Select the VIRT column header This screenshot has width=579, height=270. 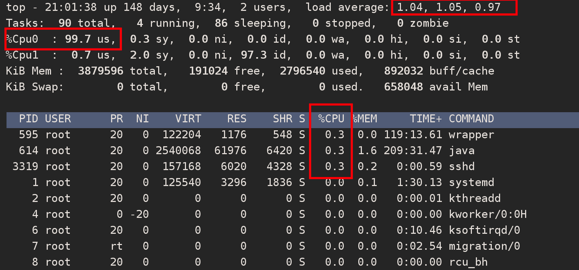[x=188, y=119]
